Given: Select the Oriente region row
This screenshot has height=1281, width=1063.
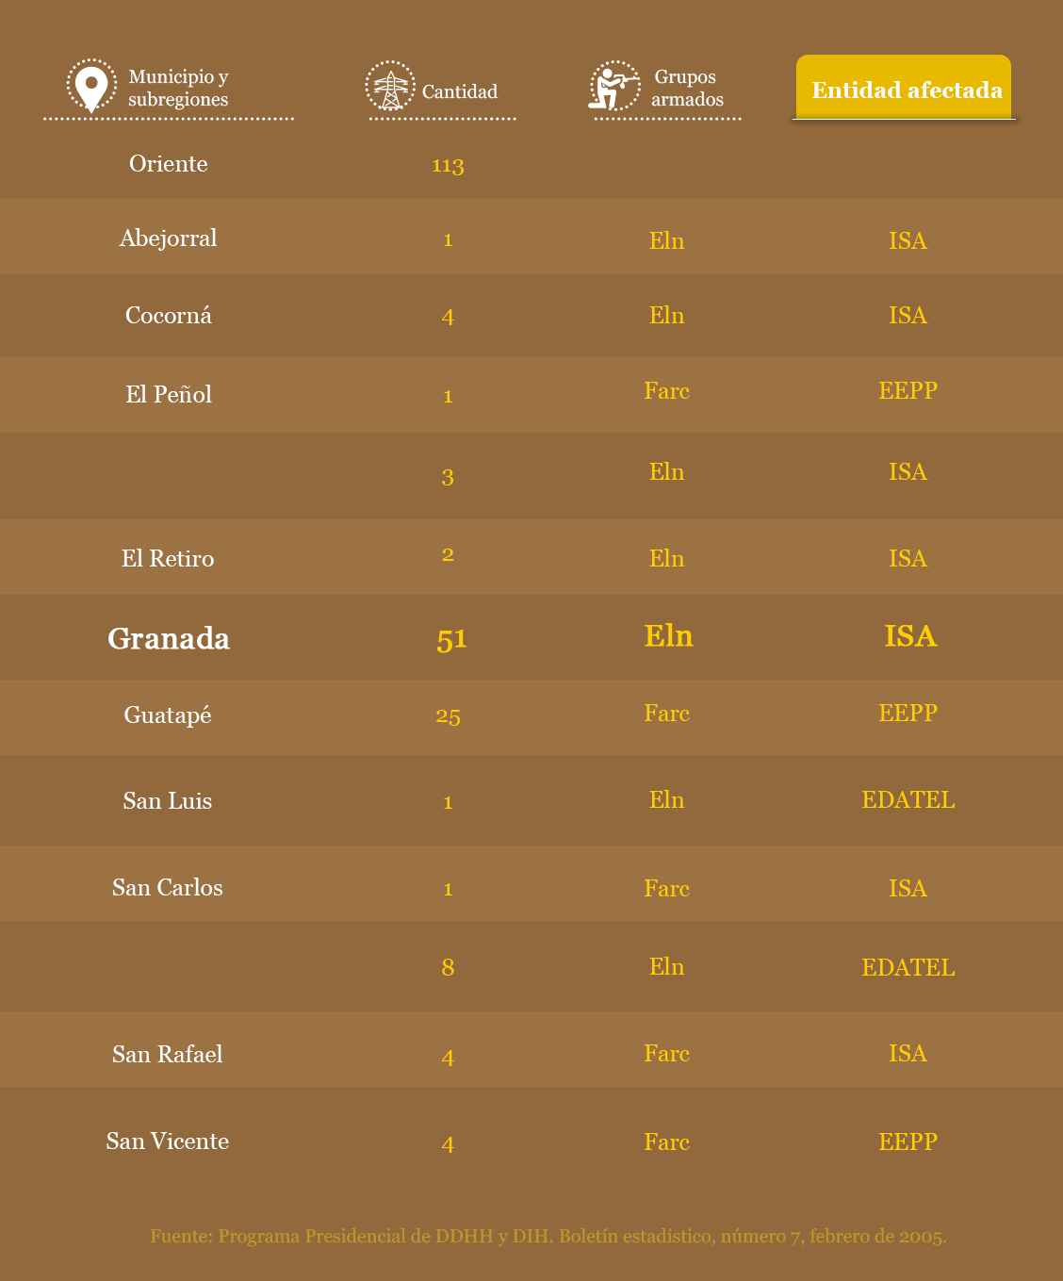Looking at the screenshot, I should click(169, 164).
